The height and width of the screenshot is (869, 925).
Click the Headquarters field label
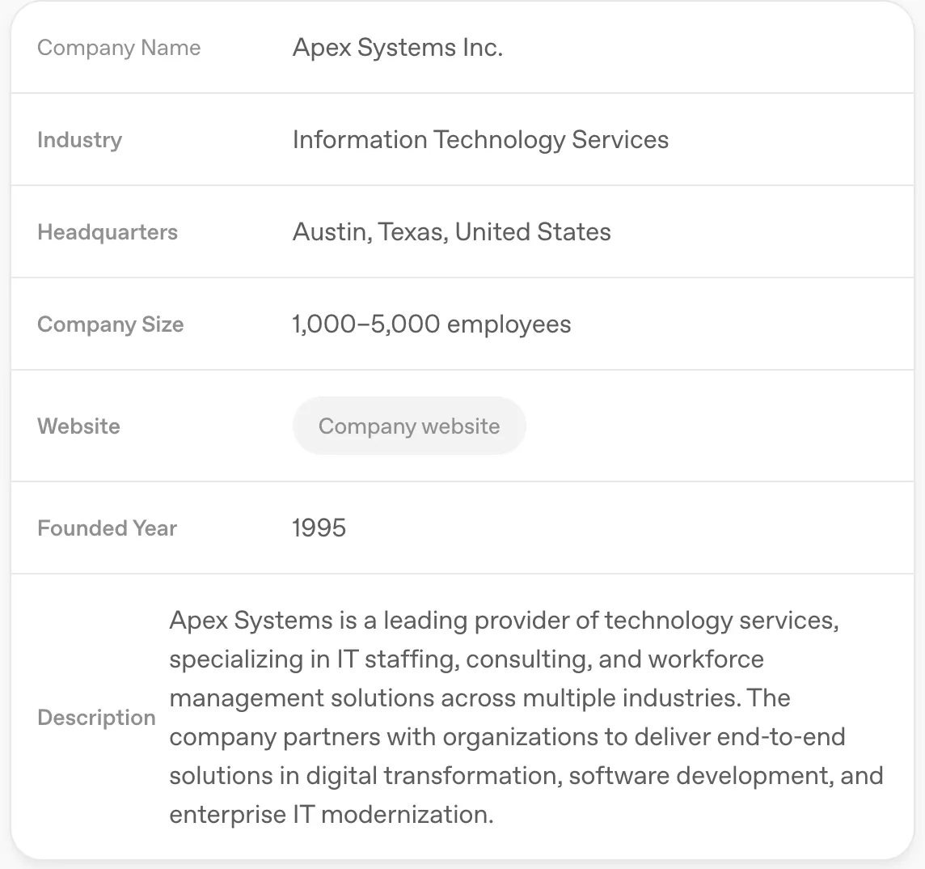[x=108, y=232]
